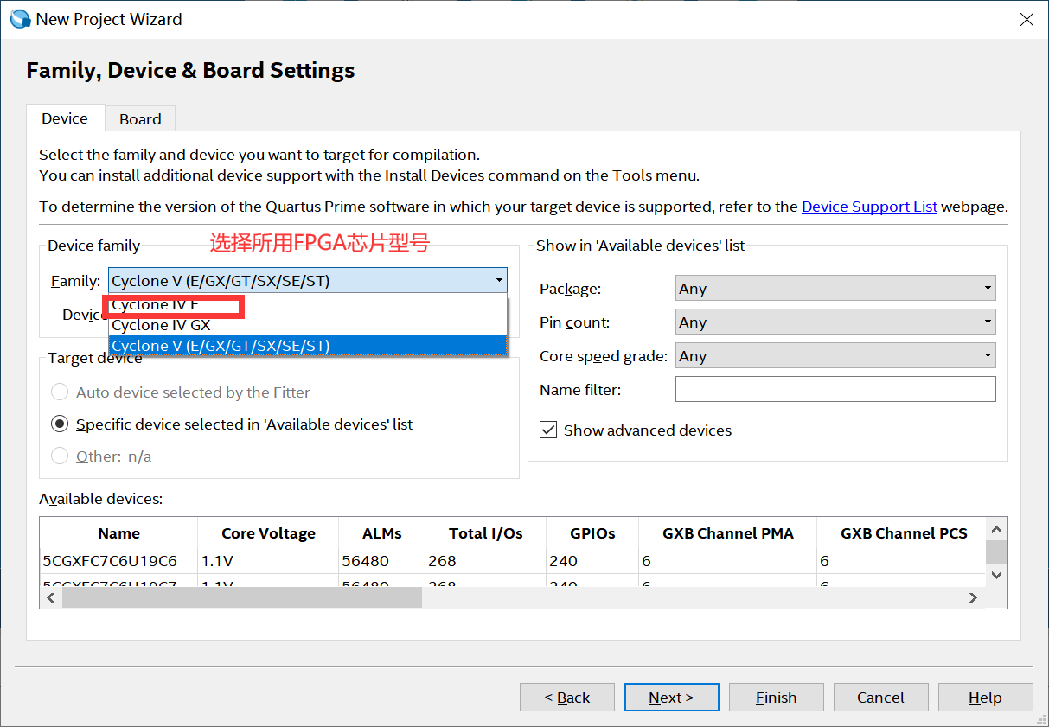Click the horizontal scrollbar right arrow
The height and width of the screenshot is (727, 1049).
coord(973,597)
